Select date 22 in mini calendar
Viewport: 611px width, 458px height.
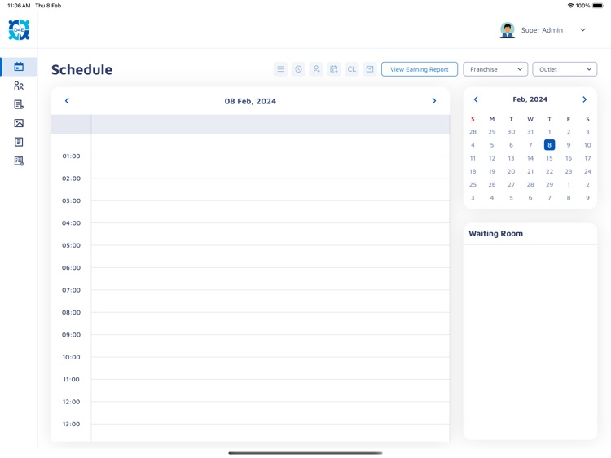click(549, 171)
